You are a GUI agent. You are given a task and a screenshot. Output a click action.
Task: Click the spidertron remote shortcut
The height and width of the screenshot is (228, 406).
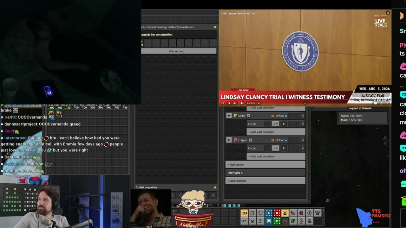tap(301, 221)
